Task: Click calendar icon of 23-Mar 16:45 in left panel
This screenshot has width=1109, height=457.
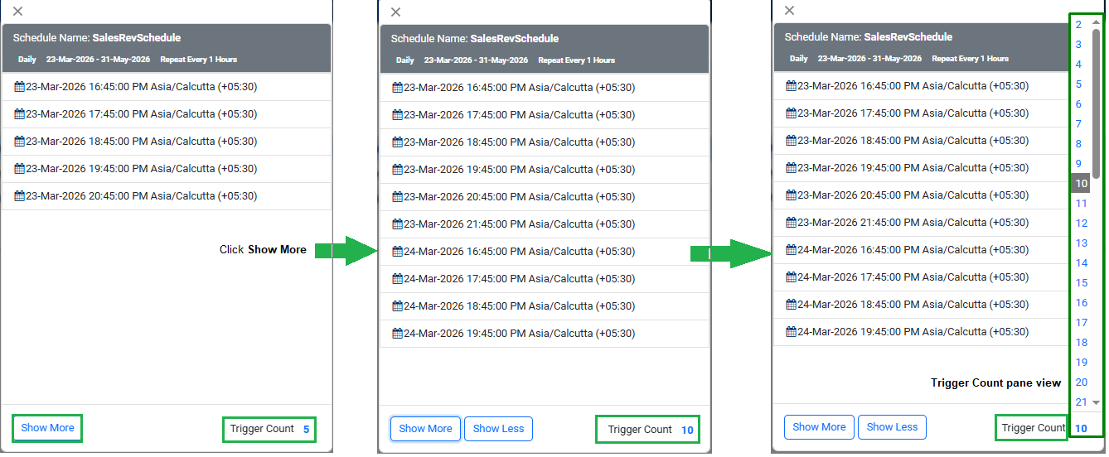Action: [20, 87]
